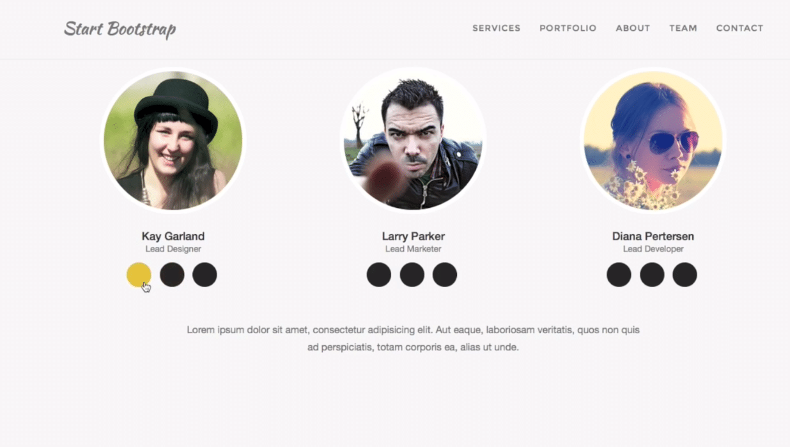Go to the Portfolio section
The height and width of the screenshot is (447, 790).
pyautogui.click(x=568, y=28)
